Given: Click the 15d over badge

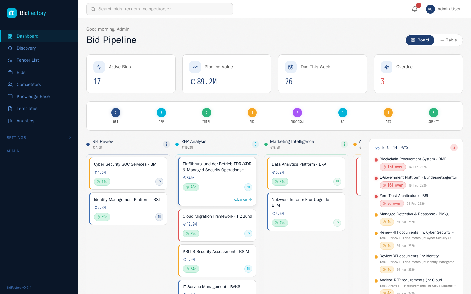Looking at the screenshot, I should [x=393, y=167].
